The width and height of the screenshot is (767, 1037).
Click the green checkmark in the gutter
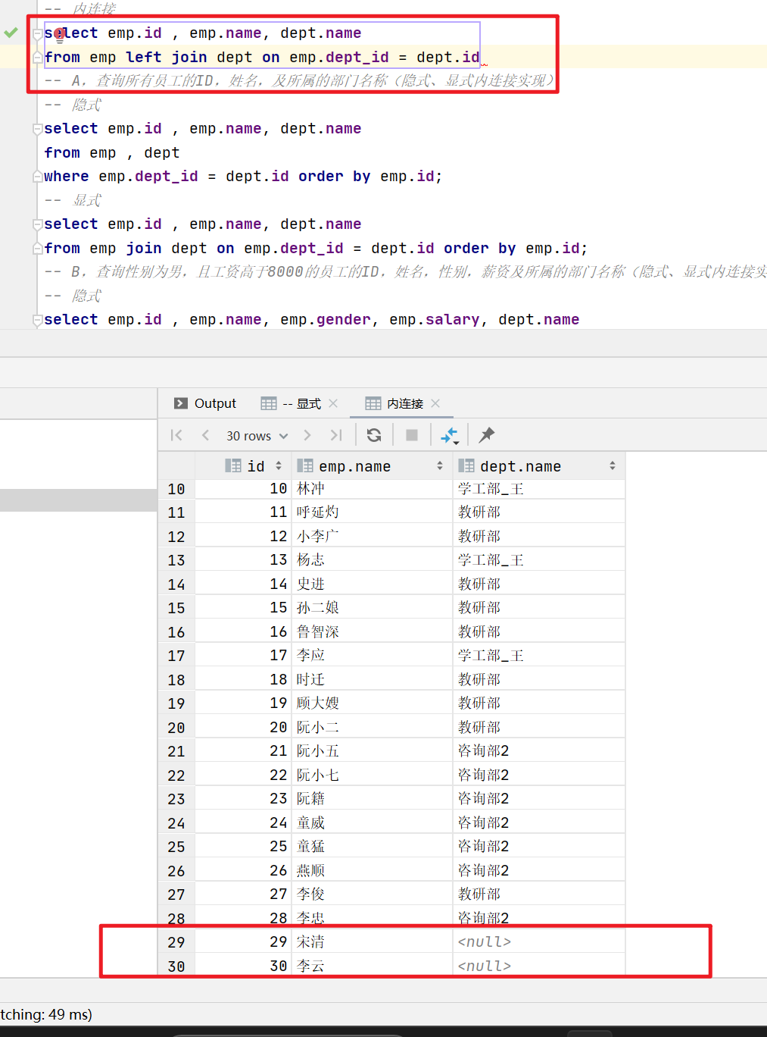click(x=11, y=33)
